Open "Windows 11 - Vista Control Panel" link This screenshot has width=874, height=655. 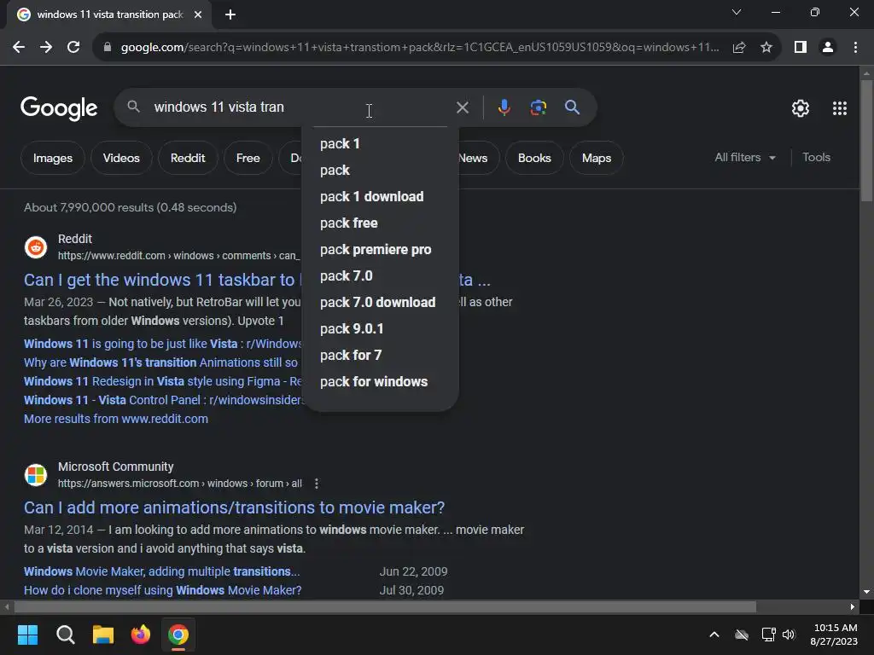coord(161,401)
